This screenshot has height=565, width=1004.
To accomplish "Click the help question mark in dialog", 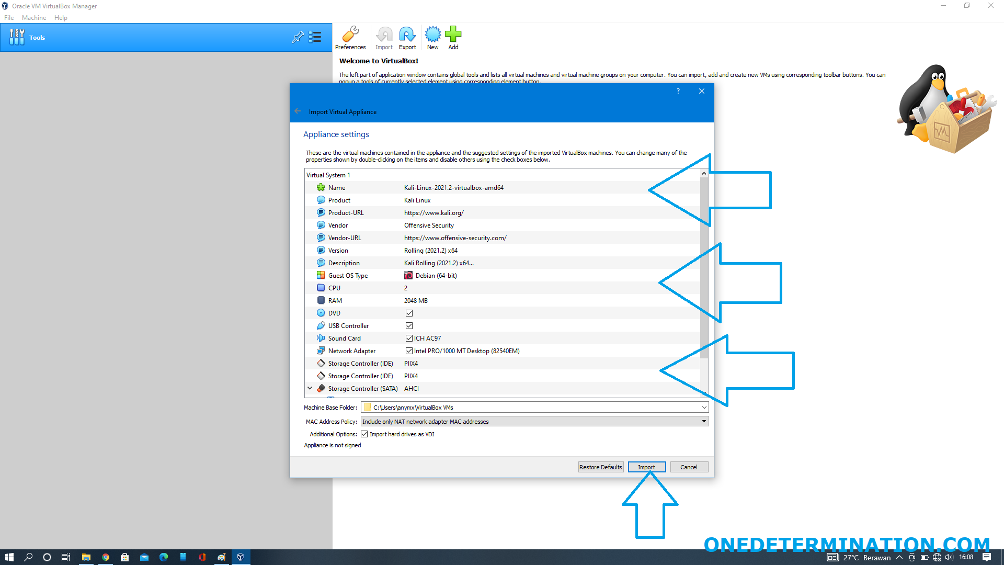I will tap(678, 91).
